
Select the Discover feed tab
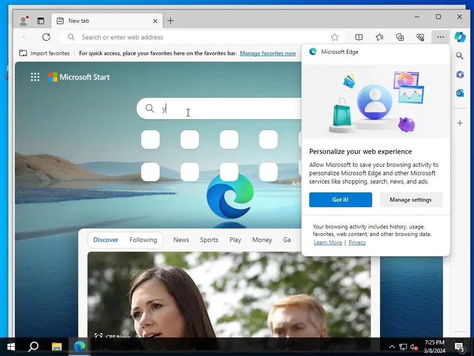point(106,240)
